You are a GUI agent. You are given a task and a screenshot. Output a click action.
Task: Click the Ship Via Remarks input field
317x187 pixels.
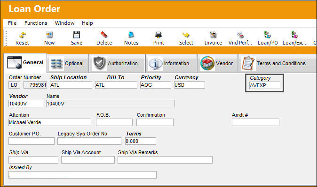pyautogui.click(x=165, y=160)
